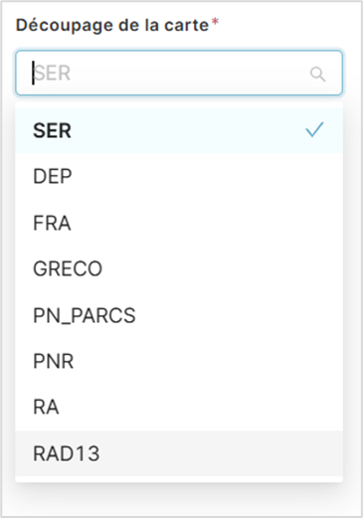This screenshot has height=518, width=363.
Task: Deselect the currently checked SER row
Action: (x=179, y=130)
